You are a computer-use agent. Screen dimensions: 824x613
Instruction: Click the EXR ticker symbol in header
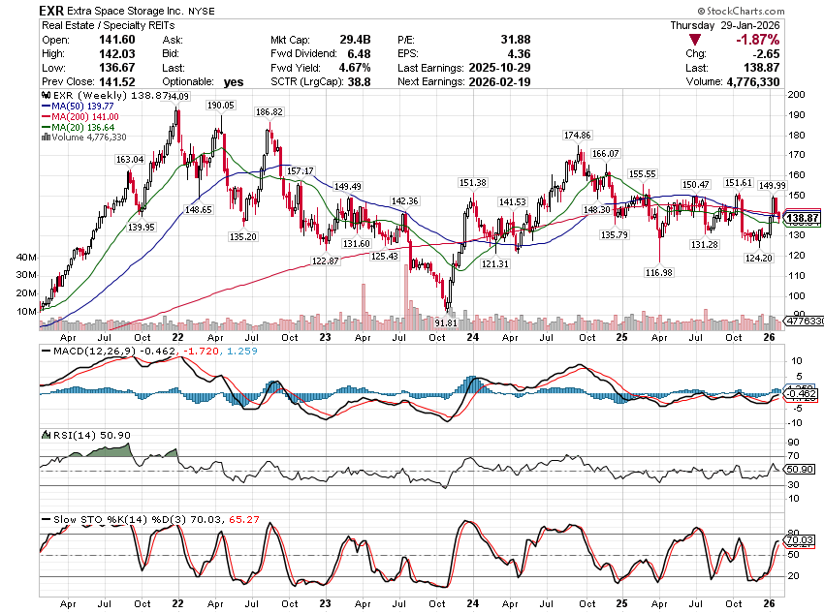click(53, 10)
